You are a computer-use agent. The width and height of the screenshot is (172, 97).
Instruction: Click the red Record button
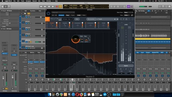click(57, 6)
